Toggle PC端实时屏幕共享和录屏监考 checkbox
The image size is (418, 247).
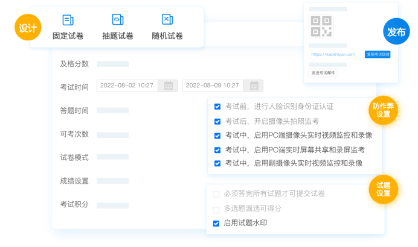(217, 150)
